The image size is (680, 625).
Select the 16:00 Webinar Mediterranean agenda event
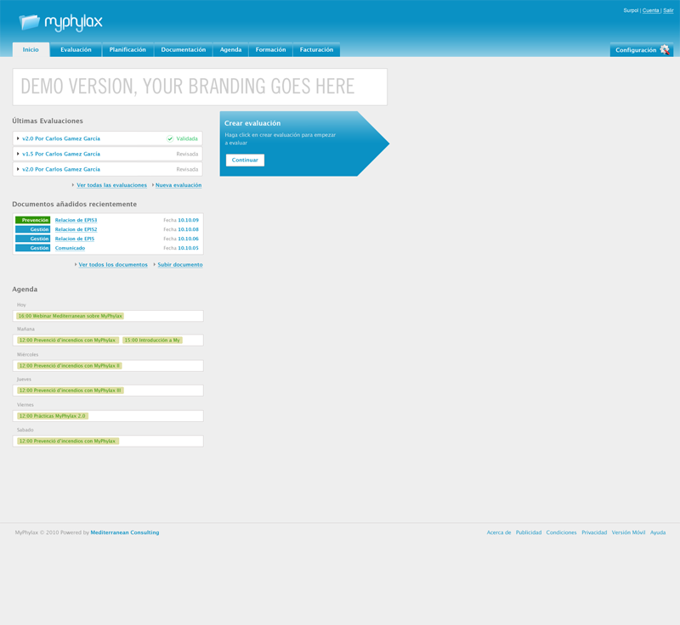[x=71, y=316]
